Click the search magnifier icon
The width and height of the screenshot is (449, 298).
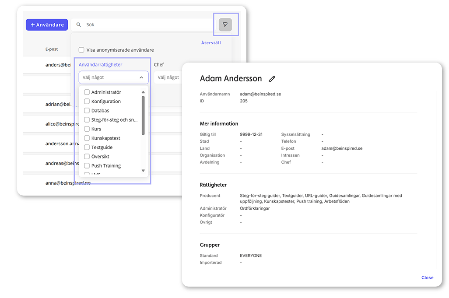[x=78, y=25]
